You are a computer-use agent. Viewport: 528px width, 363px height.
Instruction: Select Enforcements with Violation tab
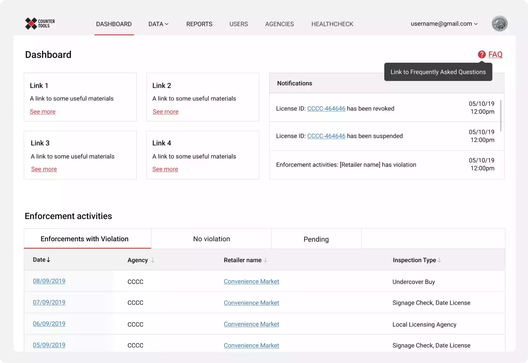(87, 239)
